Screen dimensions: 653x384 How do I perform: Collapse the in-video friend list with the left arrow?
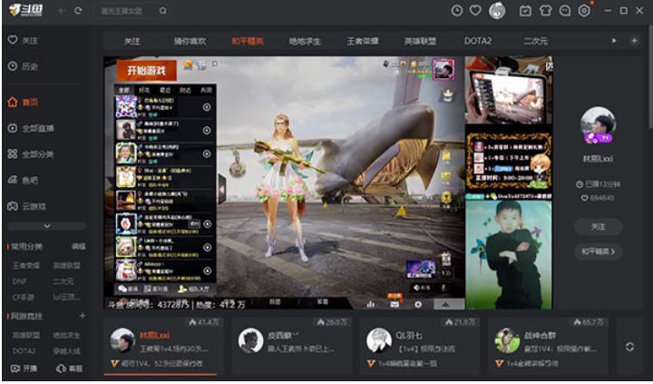point(222,190)
